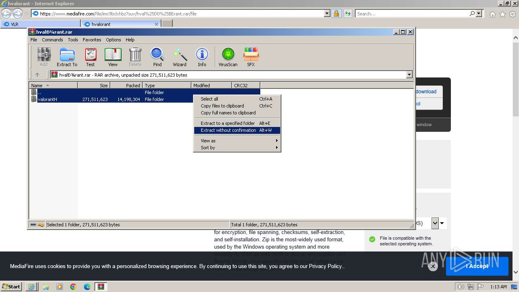Sort the file list by Packed column
519x292 pixels.
[126, 85]
